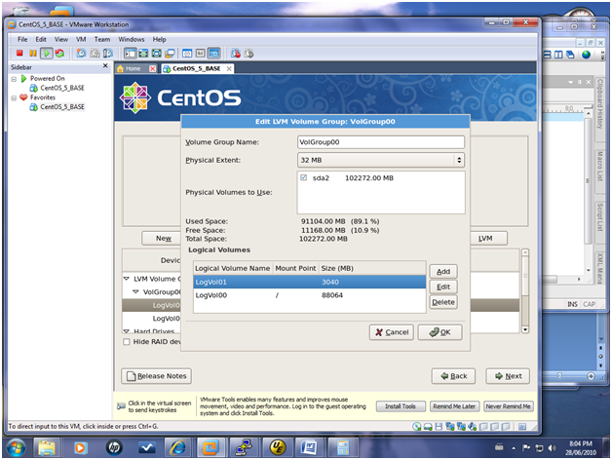Switch to the Home tab

[x=133, y=69]
